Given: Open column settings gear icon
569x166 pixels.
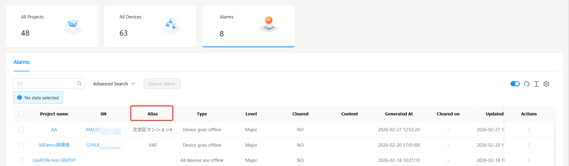Looking at the screenshot, I should 546,84.
